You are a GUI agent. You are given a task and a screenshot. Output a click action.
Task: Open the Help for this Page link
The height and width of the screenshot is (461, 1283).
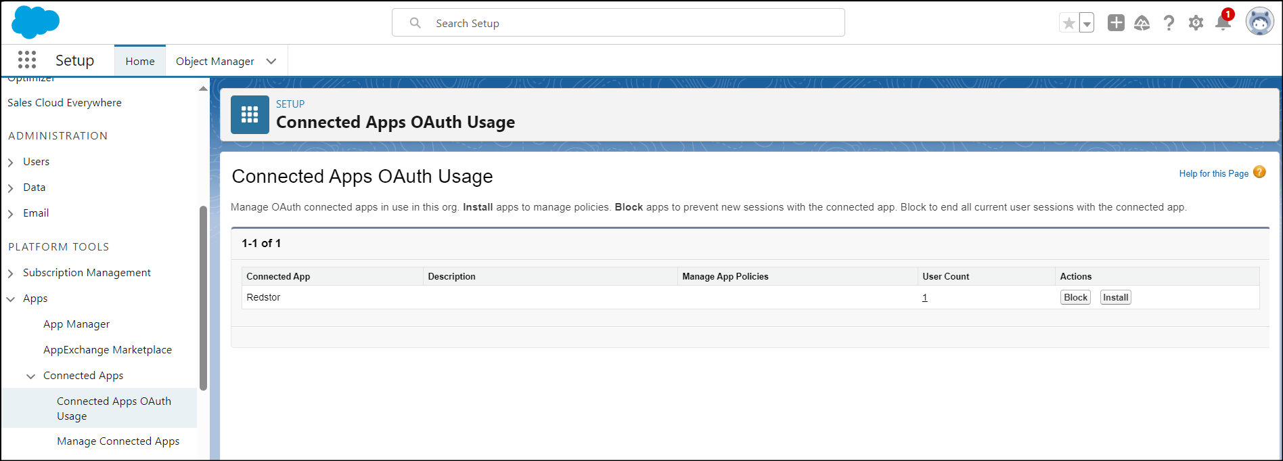(1213, 173)
